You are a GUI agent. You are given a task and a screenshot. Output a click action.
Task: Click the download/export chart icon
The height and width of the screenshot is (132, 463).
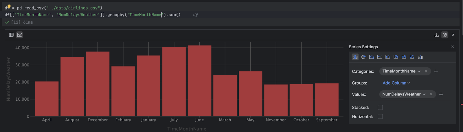[x=436, y=35]
